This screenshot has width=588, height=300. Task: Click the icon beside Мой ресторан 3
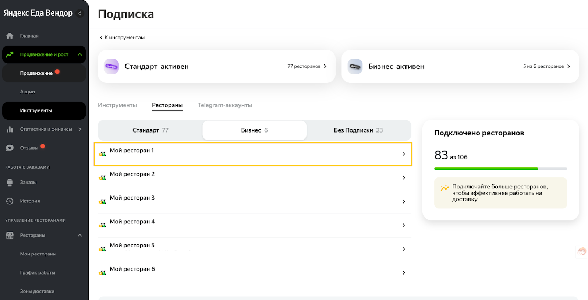[102, 202]
